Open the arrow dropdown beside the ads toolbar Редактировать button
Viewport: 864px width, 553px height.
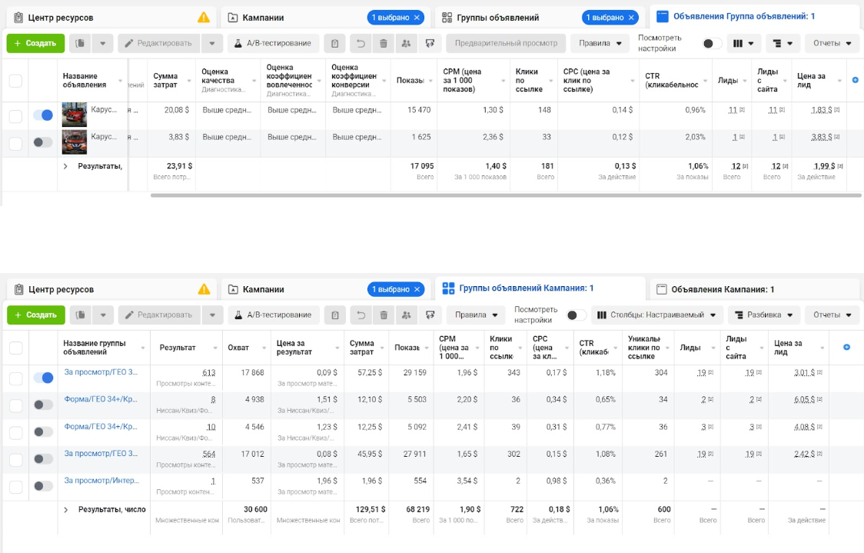pyautogui.click(x=212, y=43)
